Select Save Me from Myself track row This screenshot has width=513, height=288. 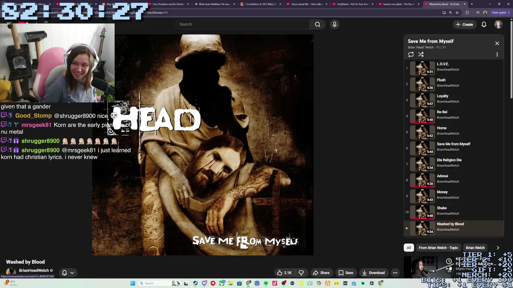[454, 148]
